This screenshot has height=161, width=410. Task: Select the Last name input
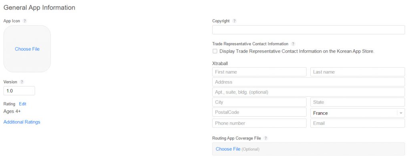(357, 72)
